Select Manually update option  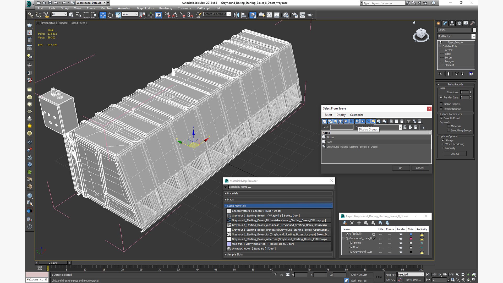[x=443, y=148]
